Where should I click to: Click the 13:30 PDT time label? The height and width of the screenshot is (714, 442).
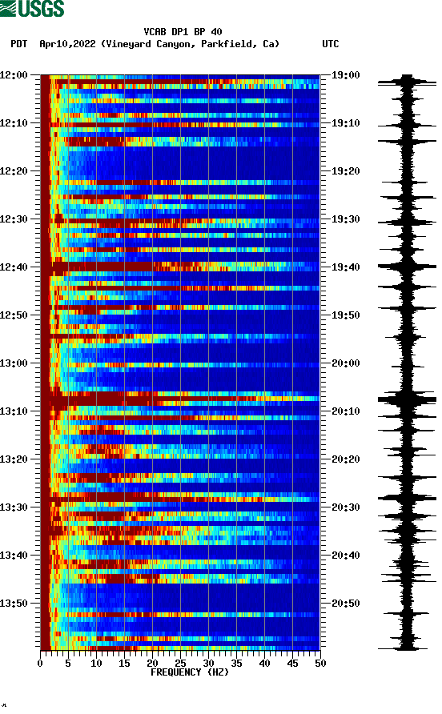14,507
